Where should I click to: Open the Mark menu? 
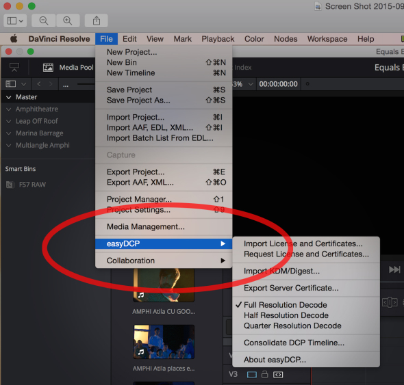182,39
